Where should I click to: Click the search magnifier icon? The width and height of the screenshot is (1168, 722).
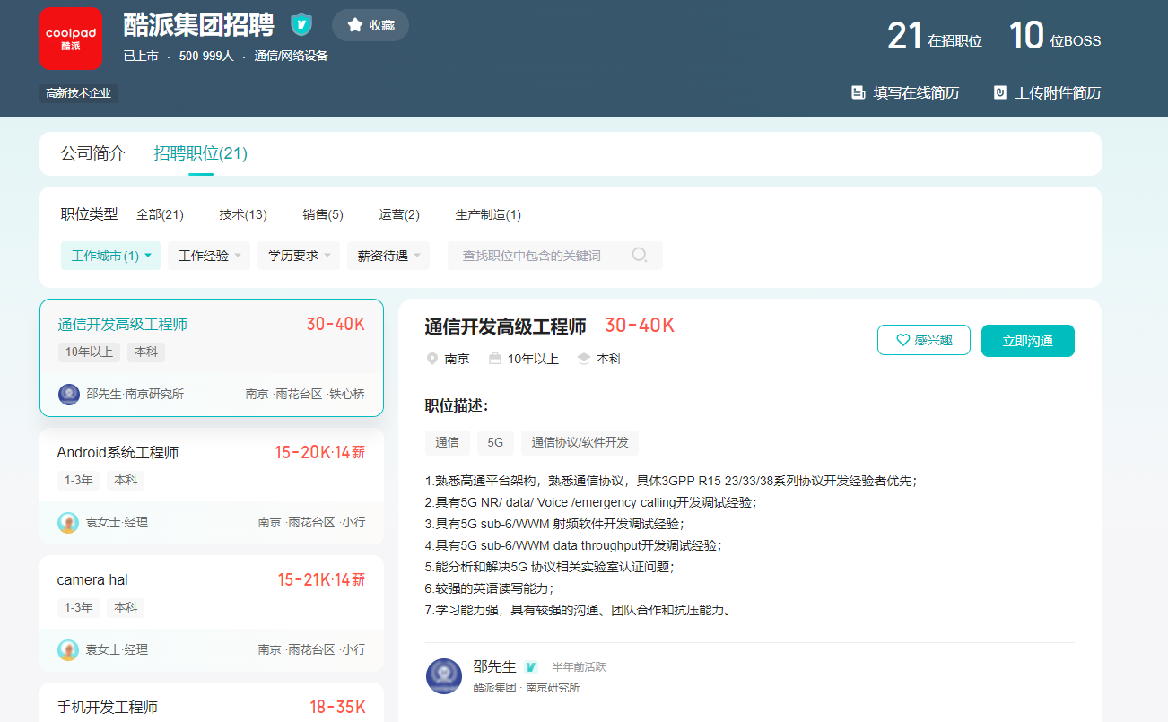click(640, 256)
